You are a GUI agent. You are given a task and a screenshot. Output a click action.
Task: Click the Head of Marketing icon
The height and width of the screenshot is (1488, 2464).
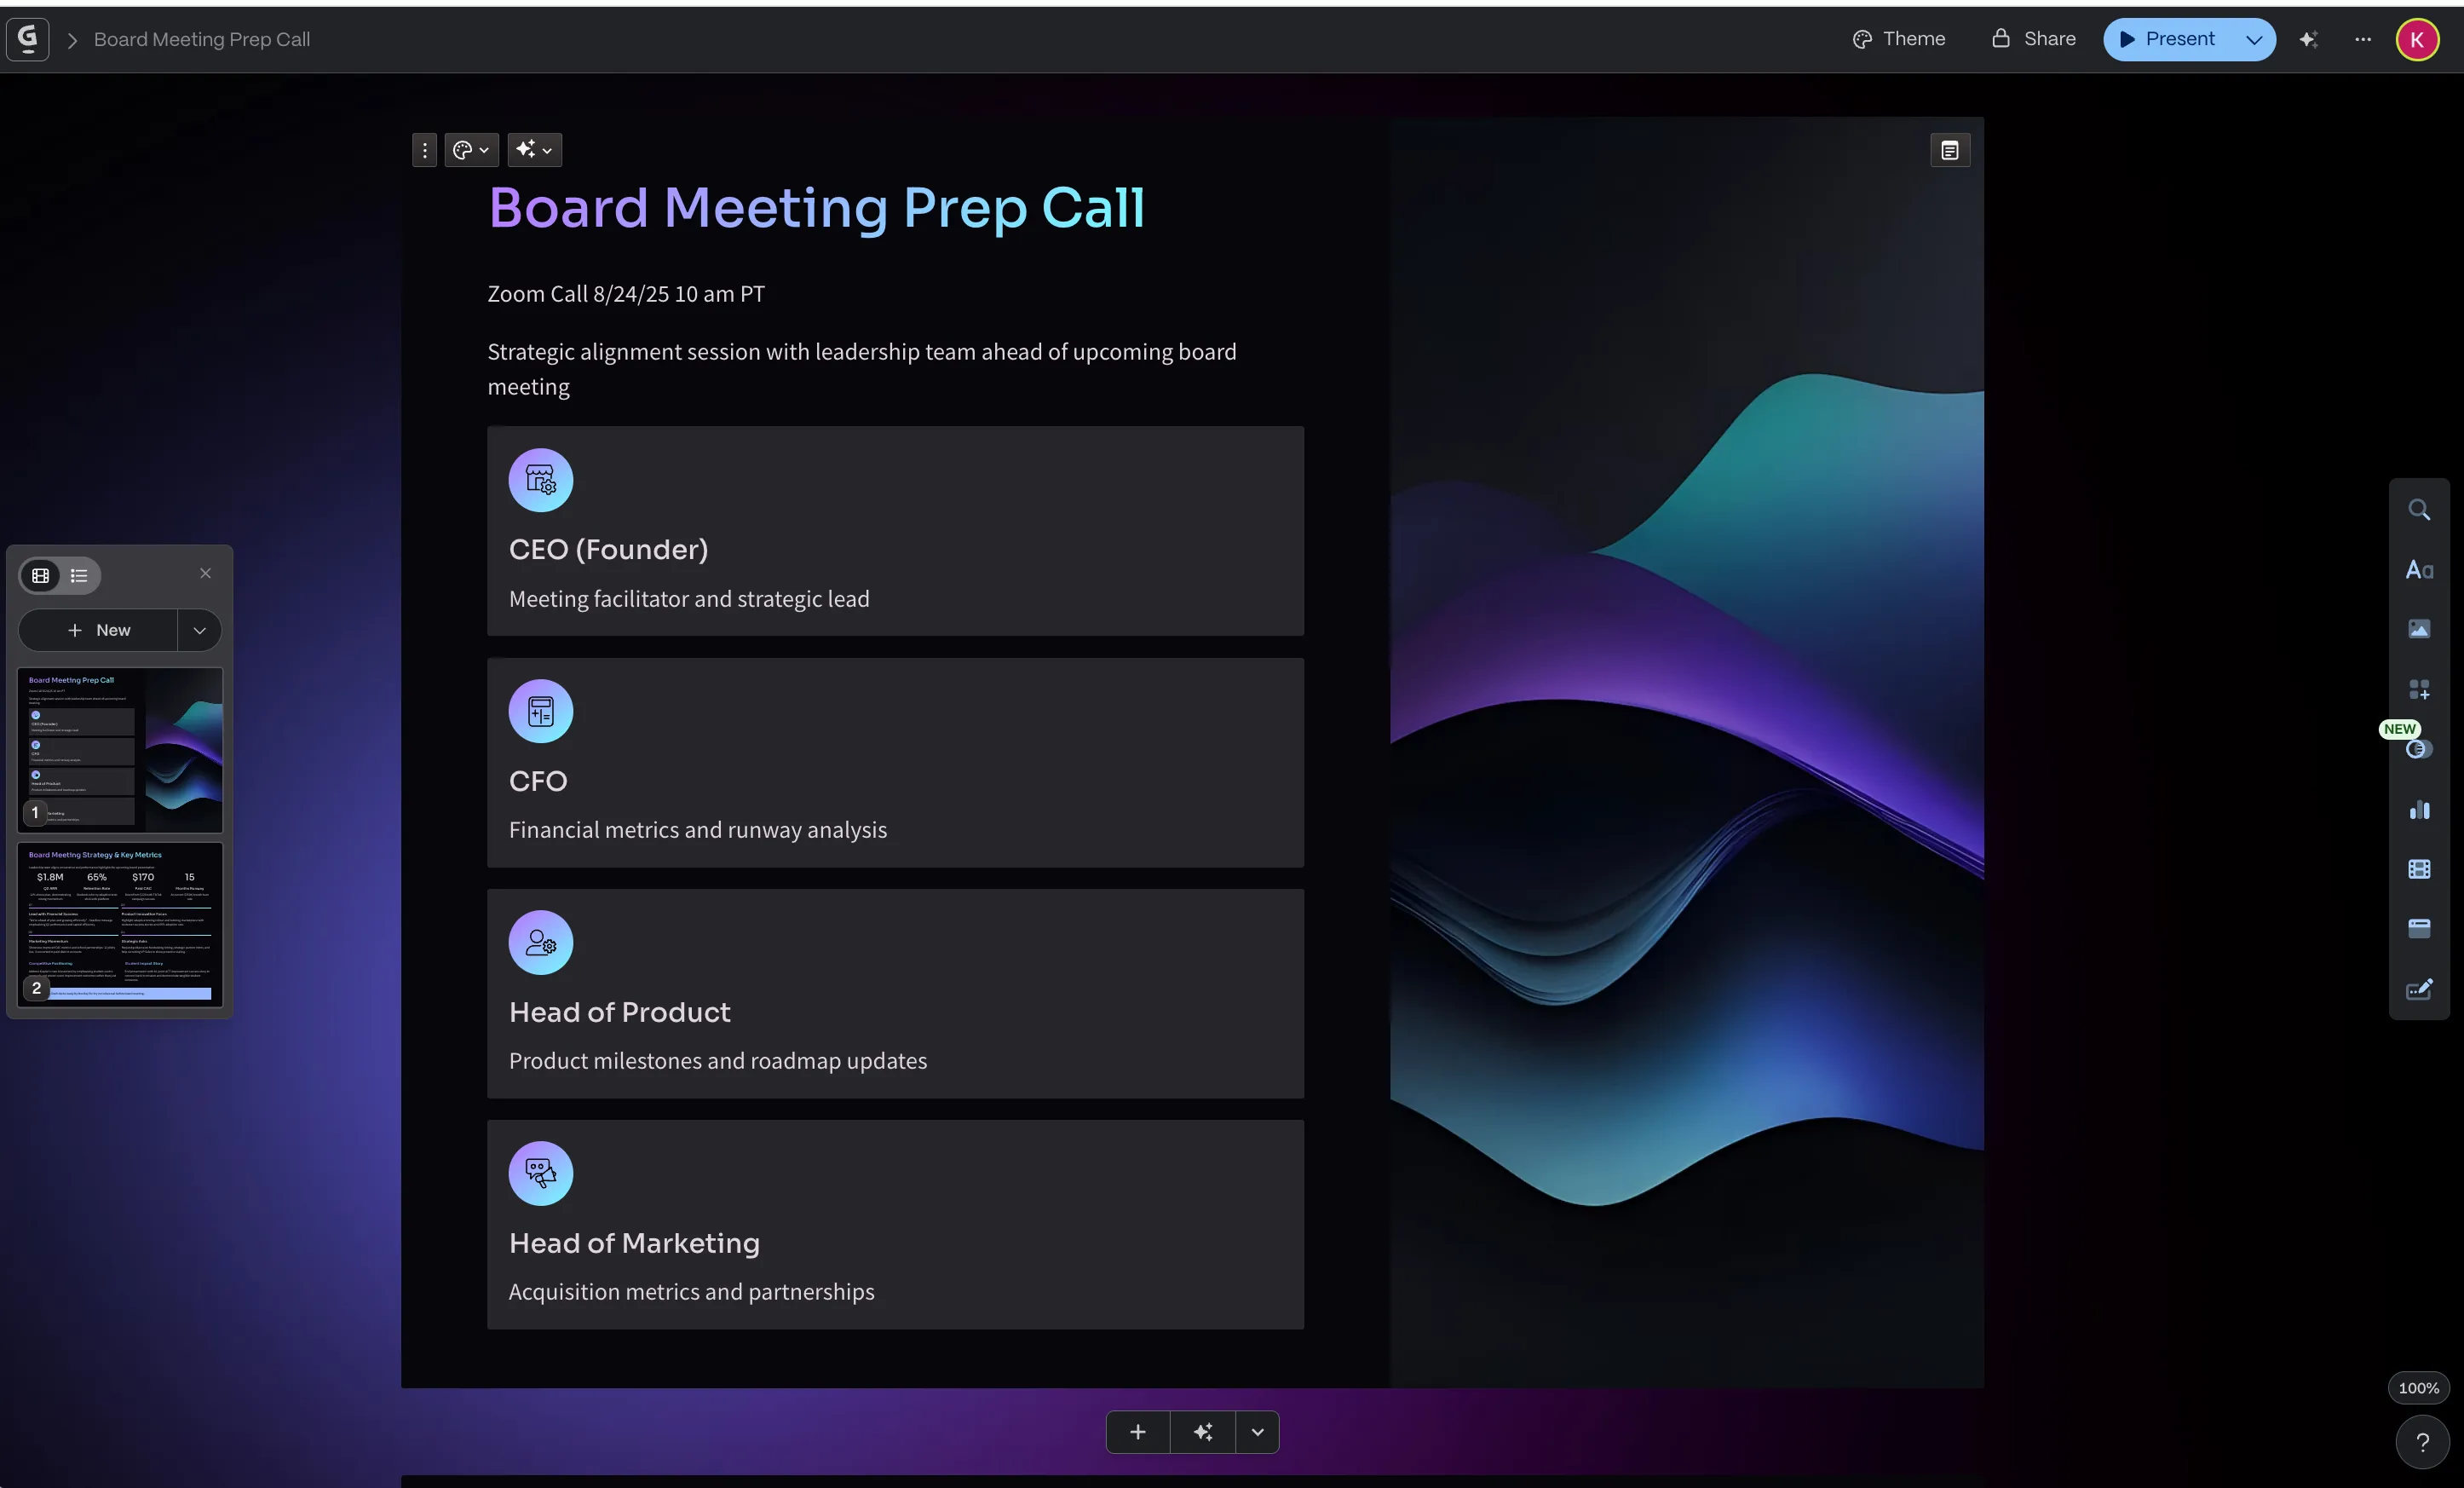click(540, 1173)
